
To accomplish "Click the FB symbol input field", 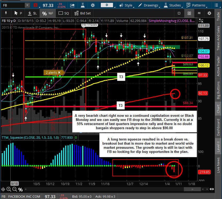I will click(x=13, y=5).
